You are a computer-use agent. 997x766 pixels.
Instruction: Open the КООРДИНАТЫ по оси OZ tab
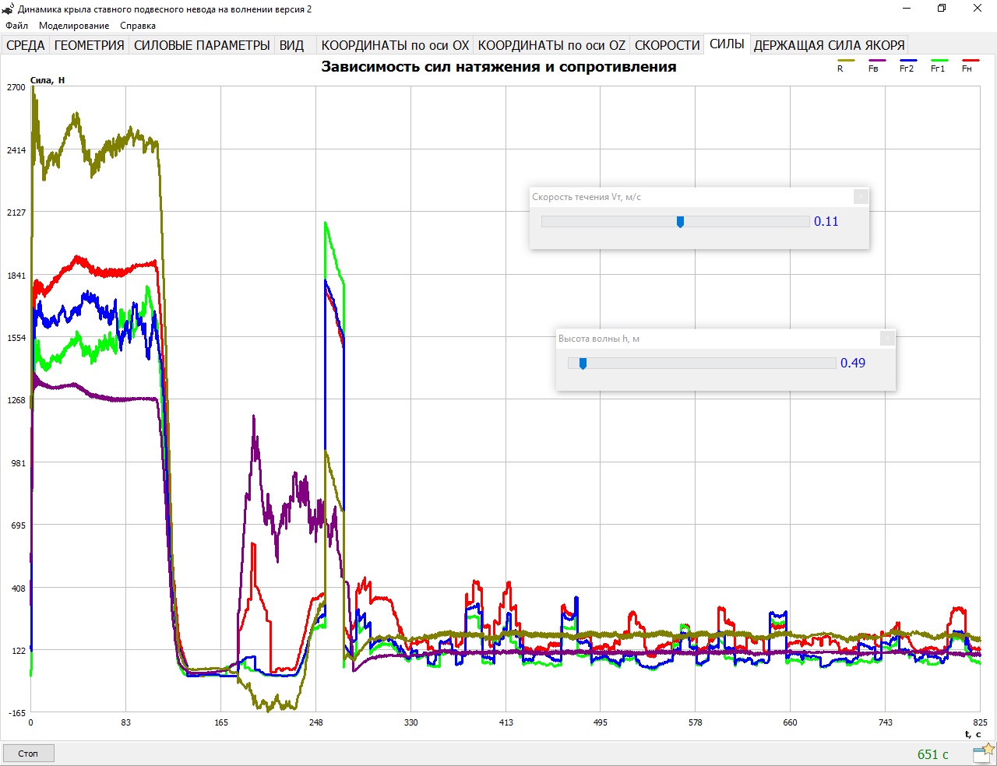[551, 45]
